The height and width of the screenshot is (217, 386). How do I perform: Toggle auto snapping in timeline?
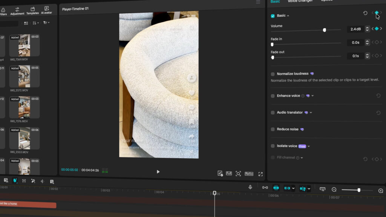276,188
